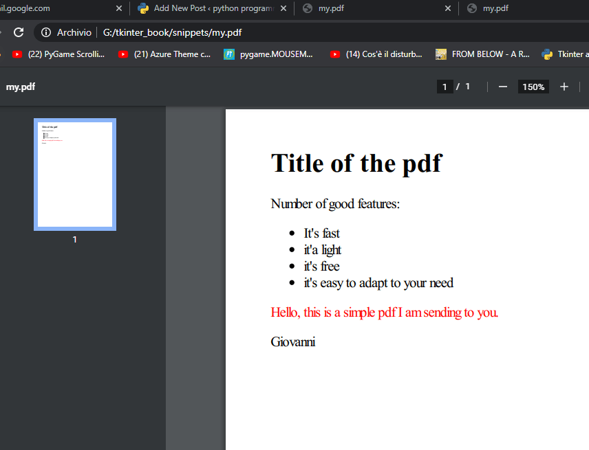Open the Cos'è il disturb bookmark
589x450 pixels.
(x=375, y=54)
